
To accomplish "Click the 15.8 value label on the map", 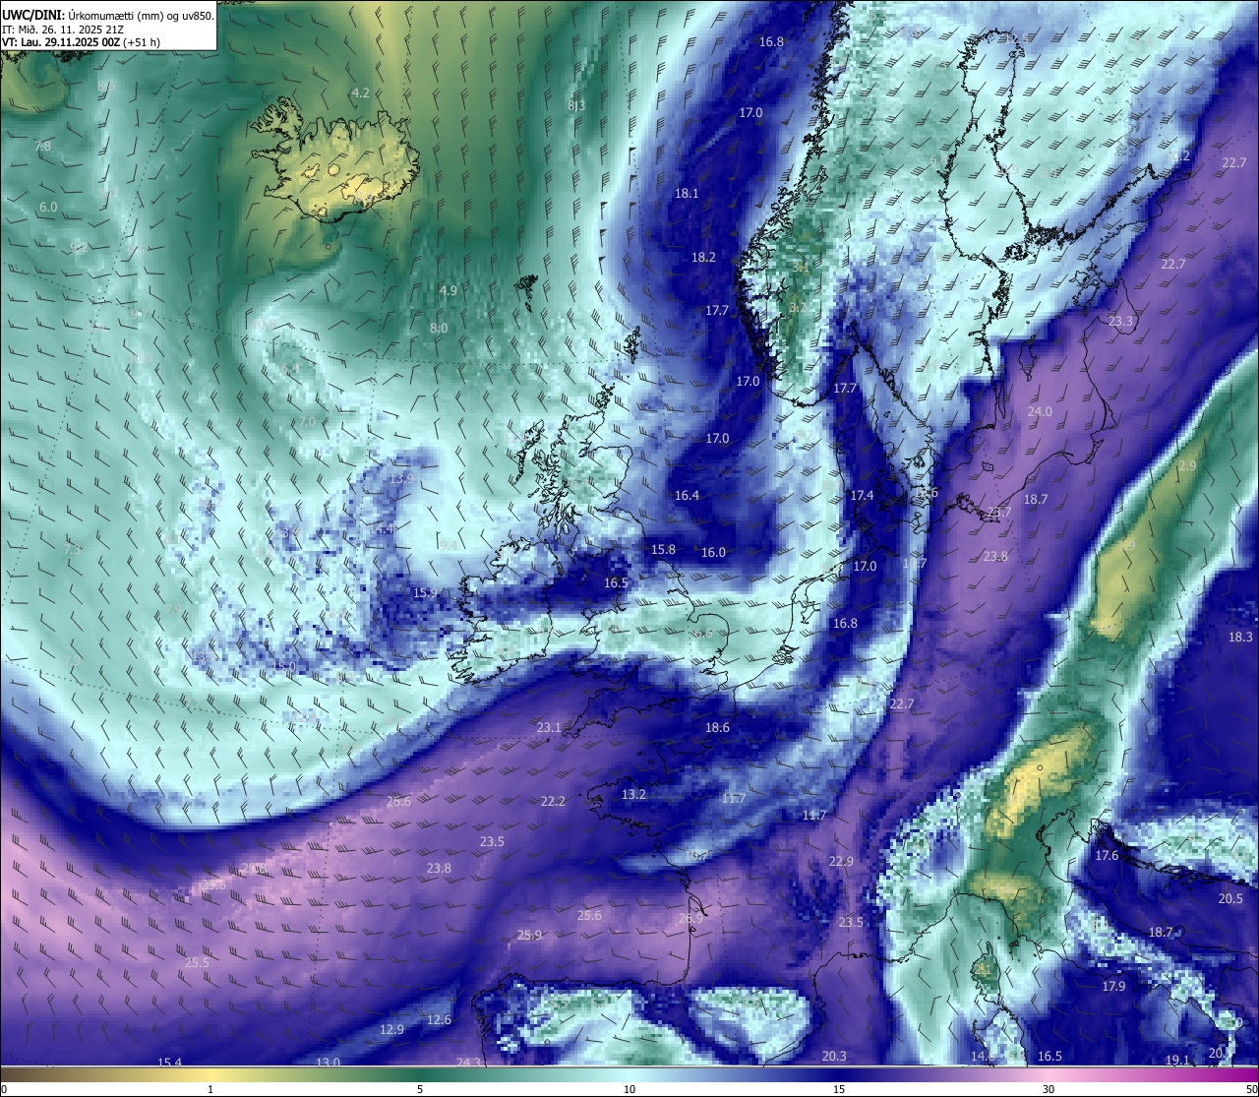I will pyautogui.click(x=664, y=549).
